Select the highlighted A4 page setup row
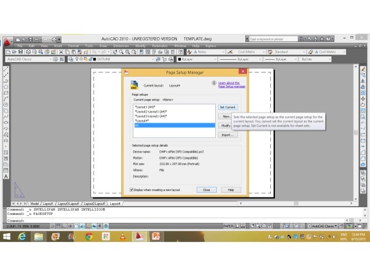Viewport: 370px width, 278px height. point(175,125)
